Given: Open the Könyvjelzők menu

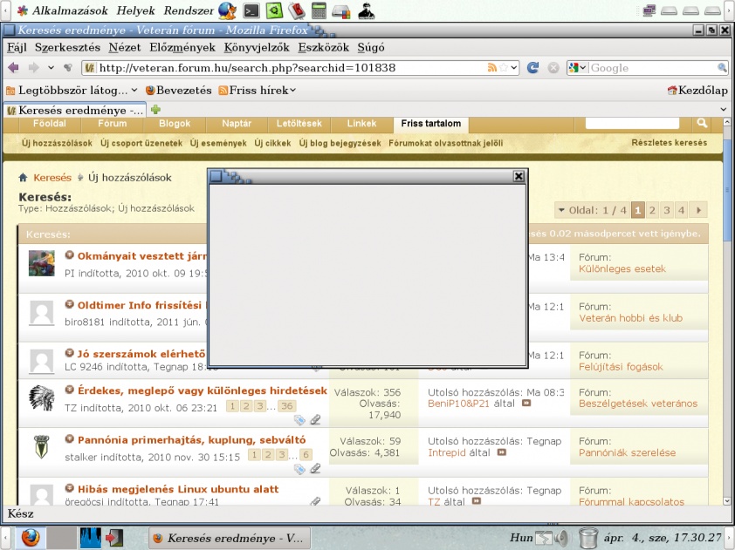Looking at the screenshot, I should coord(257,47).
